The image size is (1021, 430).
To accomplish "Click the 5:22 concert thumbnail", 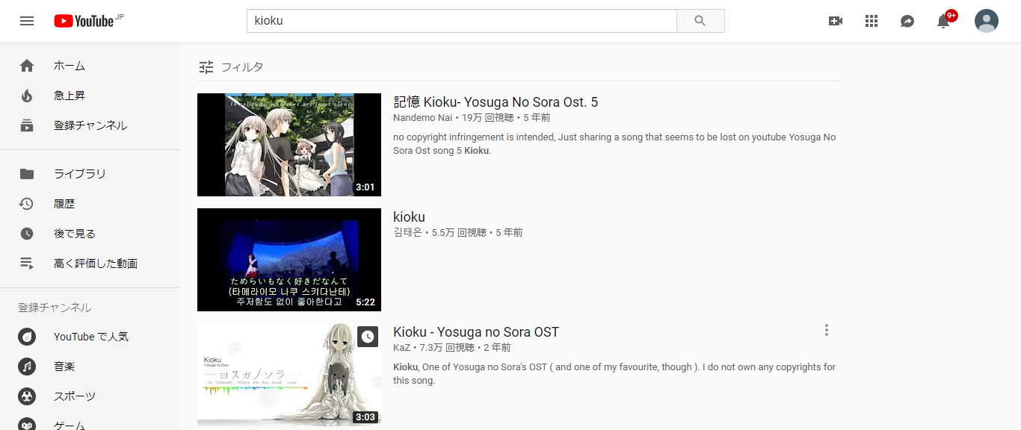I will 289,260.
